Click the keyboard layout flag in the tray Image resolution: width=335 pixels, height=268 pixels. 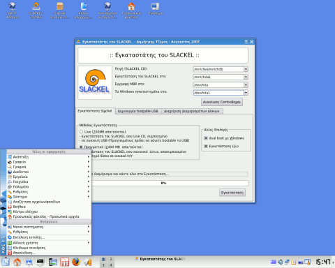(274, 262)
